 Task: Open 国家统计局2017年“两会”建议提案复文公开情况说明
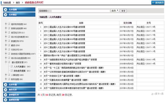[x=67, y=55]
